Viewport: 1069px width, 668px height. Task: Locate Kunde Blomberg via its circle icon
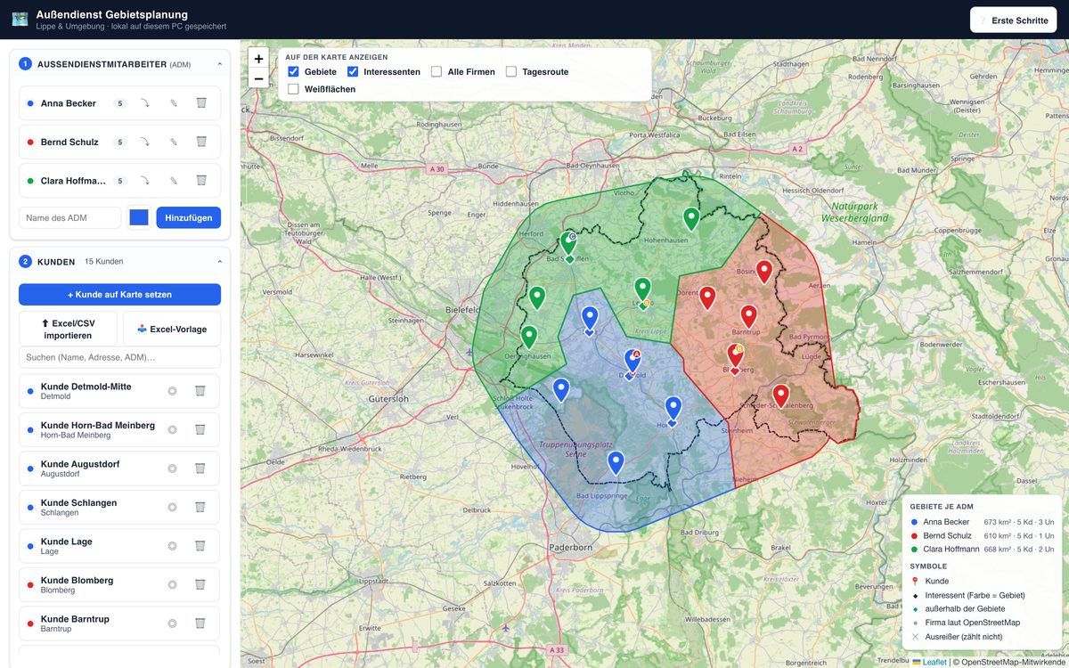(172, 584)
